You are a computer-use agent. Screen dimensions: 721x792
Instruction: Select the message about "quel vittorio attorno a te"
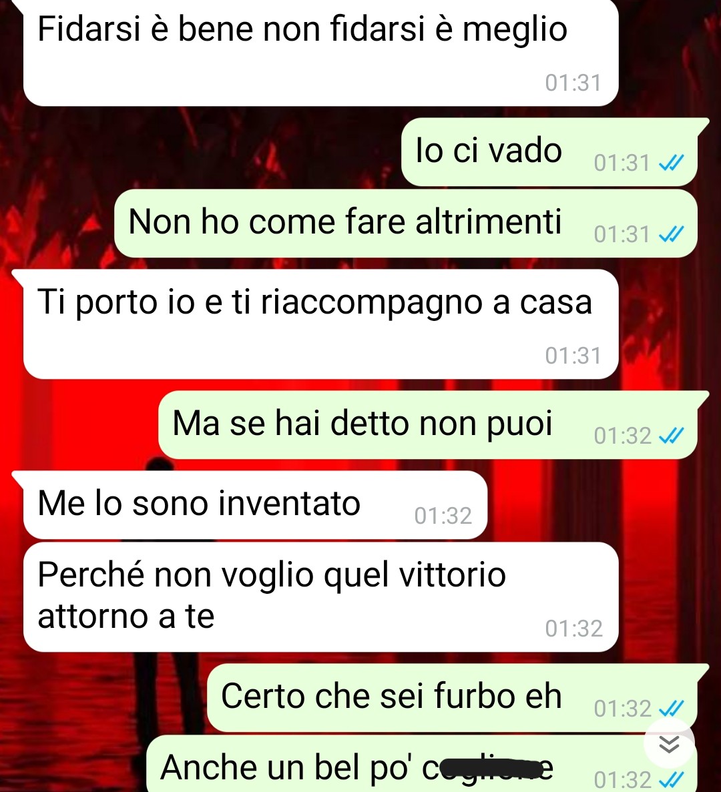point(321,597)
